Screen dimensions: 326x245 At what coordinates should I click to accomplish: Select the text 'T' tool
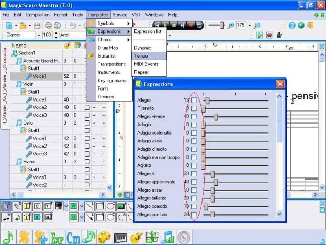(48, 206)
